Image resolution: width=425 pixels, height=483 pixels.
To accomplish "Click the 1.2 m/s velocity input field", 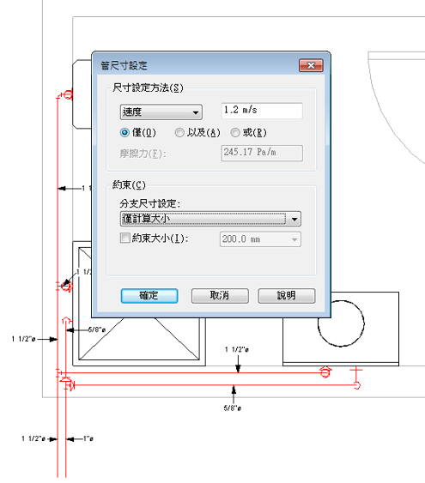I will pyautogui.click(x=262, y=111).
